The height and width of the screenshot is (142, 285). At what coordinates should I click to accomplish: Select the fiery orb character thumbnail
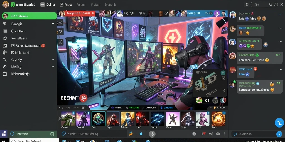coord(218,119)
